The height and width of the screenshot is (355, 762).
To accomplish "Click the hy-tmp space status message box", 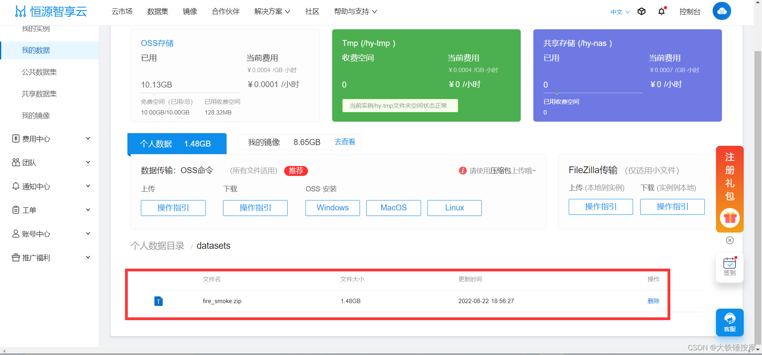I will 400,106.
